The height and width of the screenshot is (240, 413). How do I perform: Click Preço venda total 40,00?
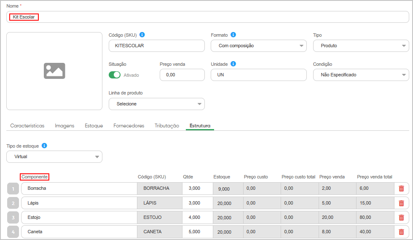coord(375,232)
